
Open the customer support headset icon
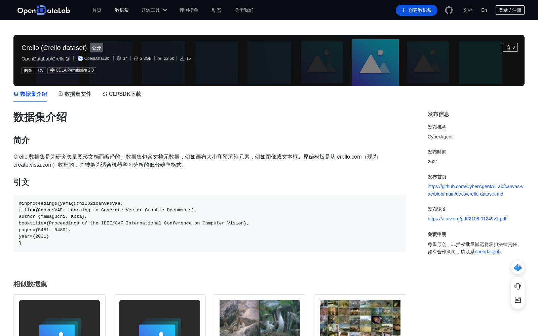[x=518, y=286]
